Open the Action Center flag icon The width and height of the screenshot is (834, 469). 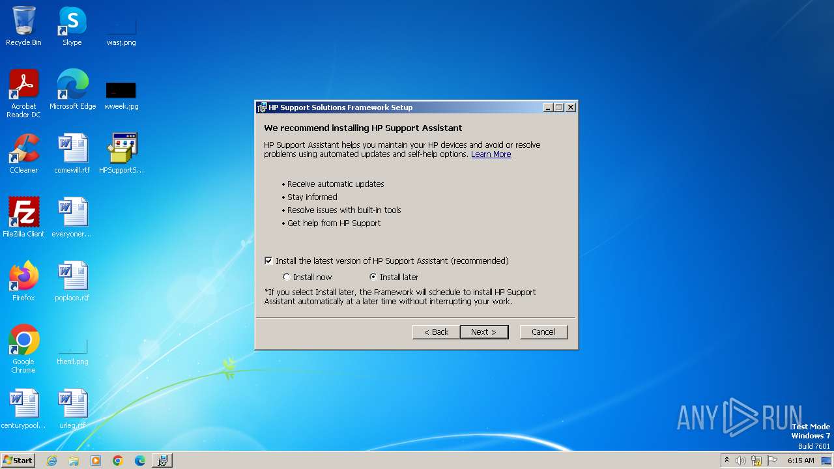(772, 461)
